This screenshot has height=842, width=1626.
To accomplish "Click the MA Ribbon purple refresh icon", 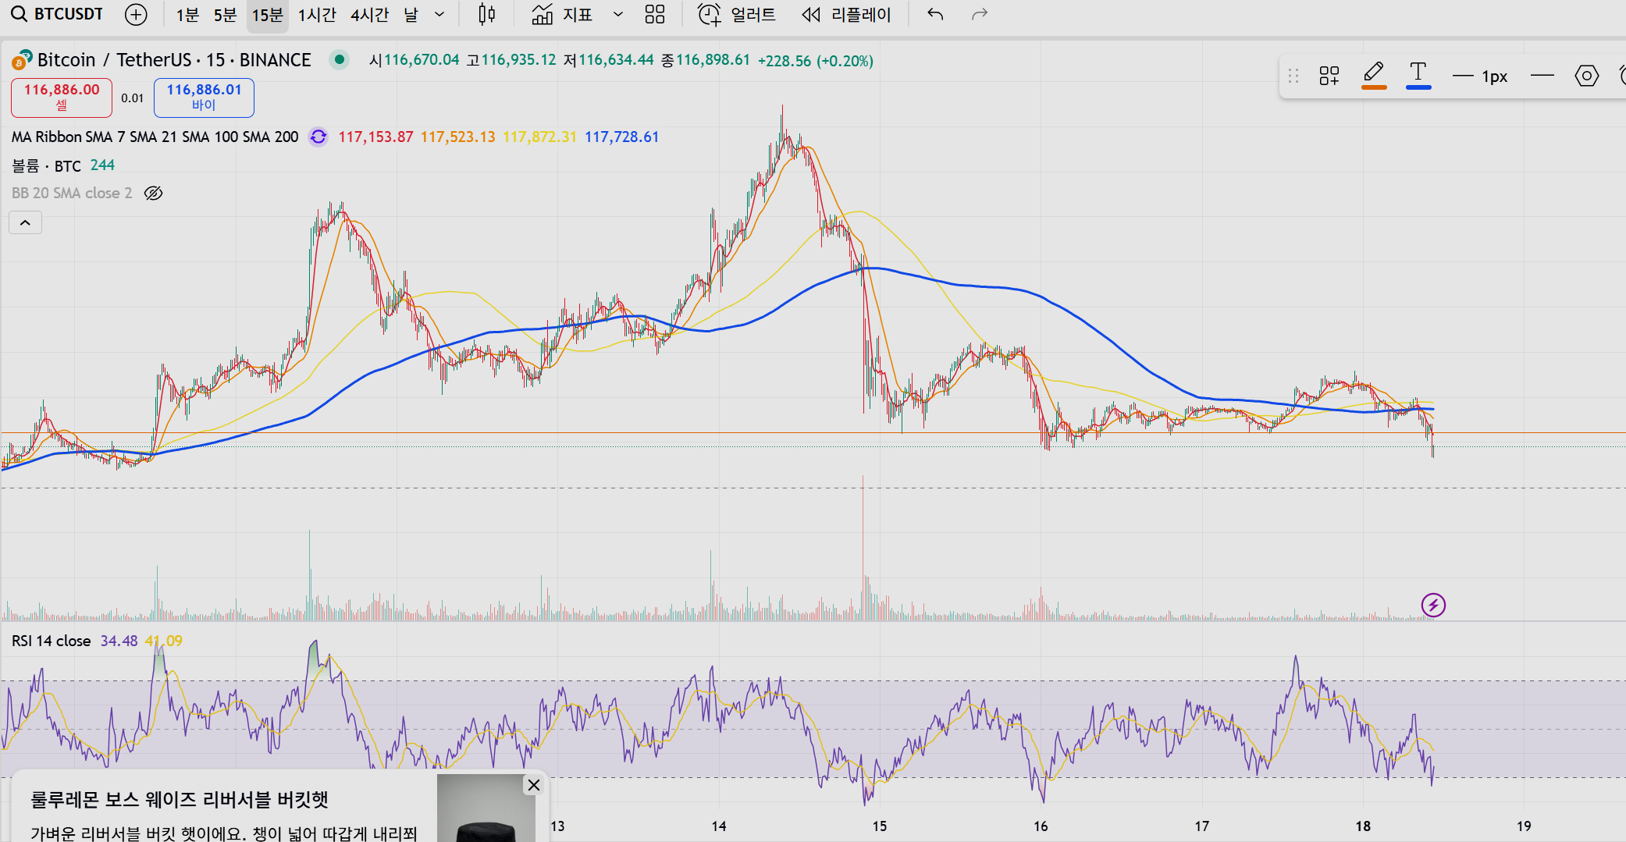I will point(318,137).
